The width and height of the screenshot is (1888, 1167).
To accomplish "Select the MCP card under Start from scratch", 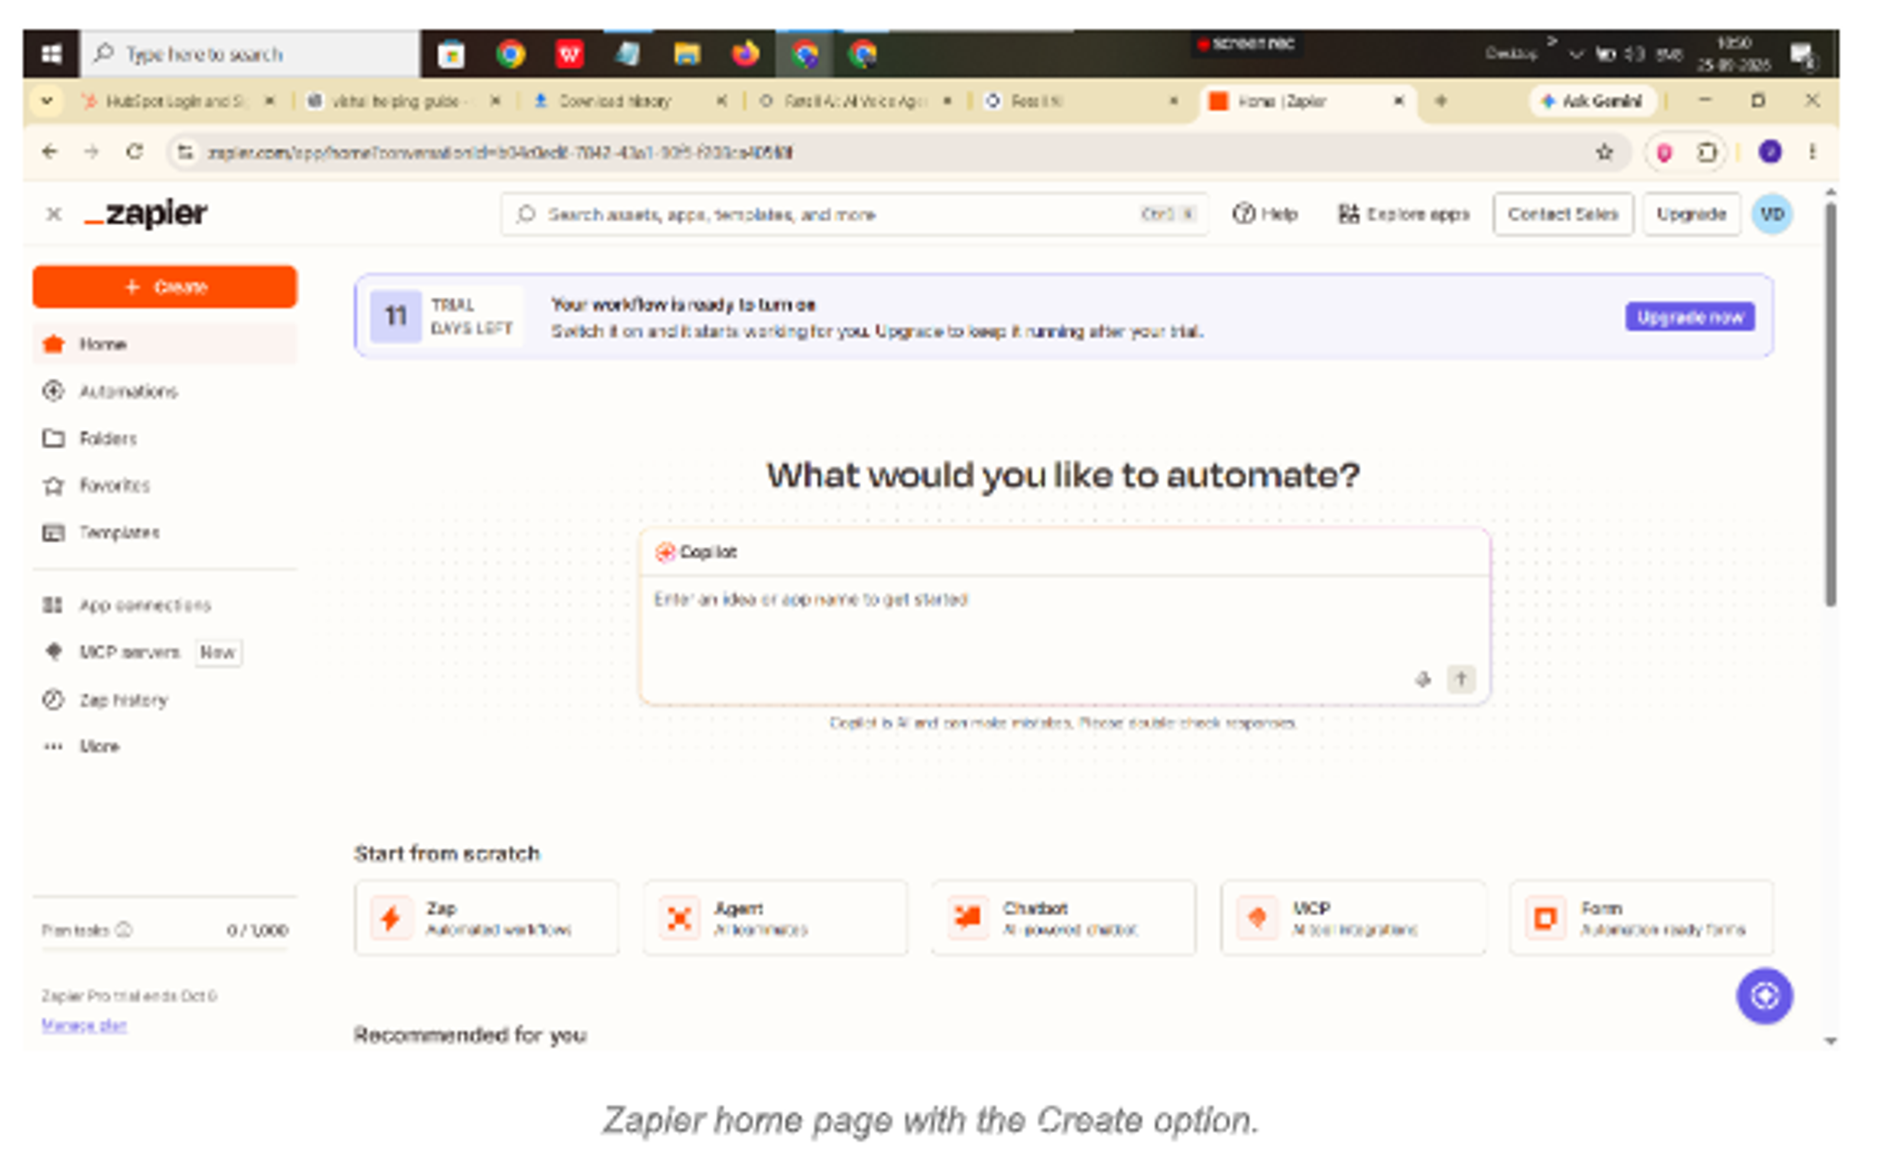I will click(x=1353, y=918).
